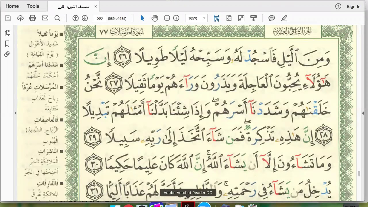The width and height of the screenshot is (368, 207).
Task: Click the margin term فالعاصفات
Action: click(47, 119)
